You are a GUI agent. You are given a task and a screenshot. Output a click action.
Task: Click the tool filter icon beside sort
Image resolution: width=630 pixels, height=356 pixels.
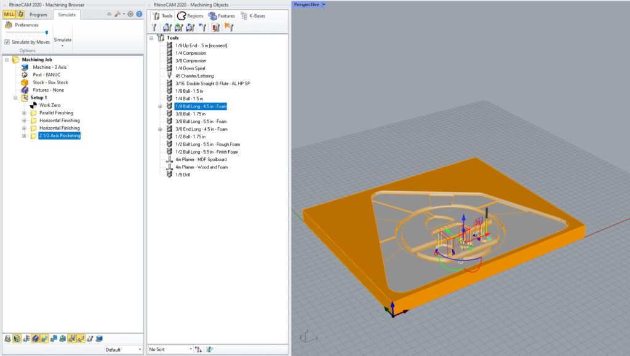coord(209,350)
